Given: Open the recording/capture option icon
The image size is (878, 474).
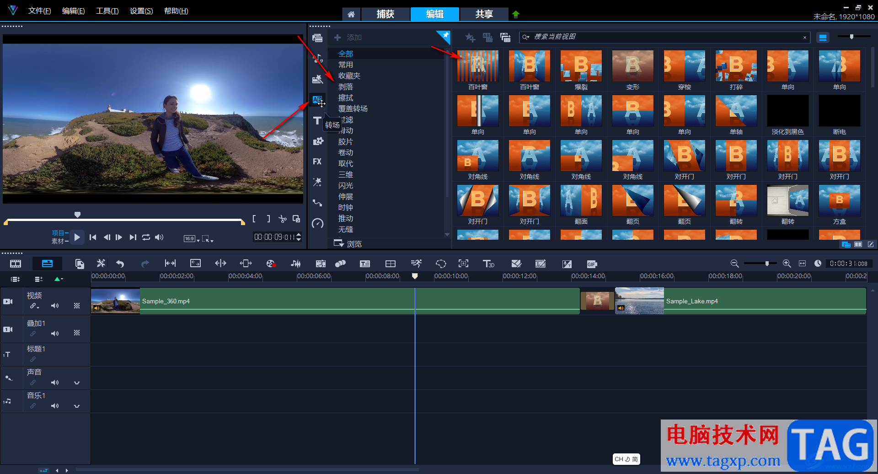Looking at the screenshot, I should (x=271, y=264).
